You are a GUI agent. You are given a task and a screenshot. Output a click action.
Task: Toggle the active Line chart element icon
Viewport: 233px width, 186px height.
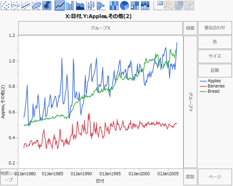(x=60, y=5)
